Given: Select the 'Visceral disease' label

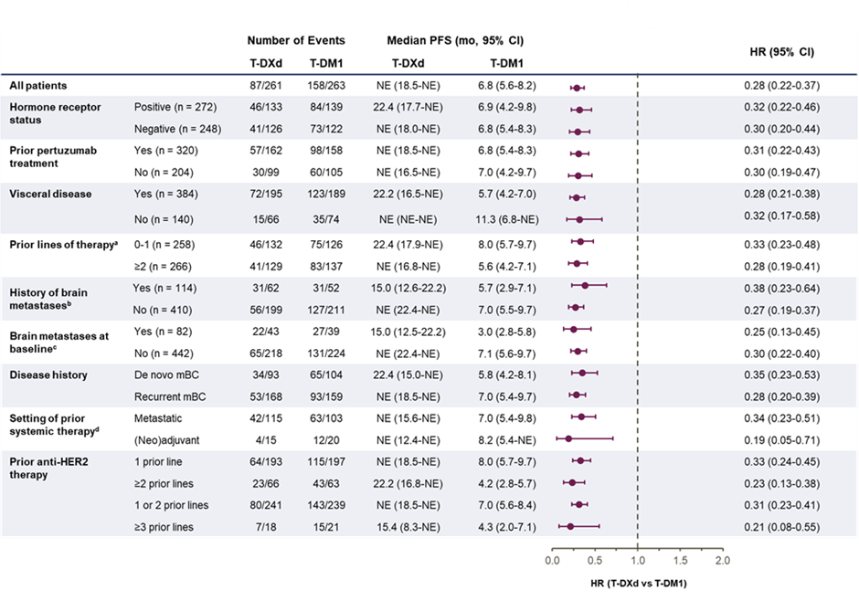Looking at the screenshot, I should coord(50,194).
